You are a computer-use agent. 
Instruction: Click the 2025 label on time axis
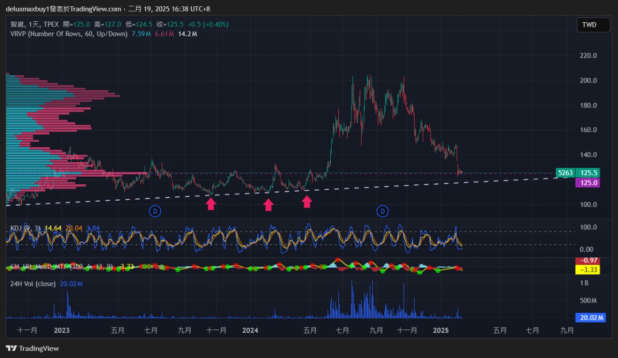[x=441, y=330]
